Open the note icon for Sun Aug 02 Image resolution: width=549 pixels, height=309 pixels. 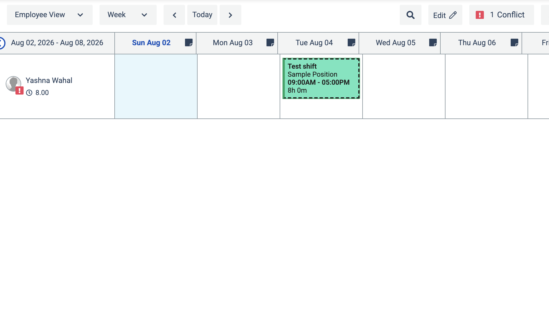(x=189, y=43)
